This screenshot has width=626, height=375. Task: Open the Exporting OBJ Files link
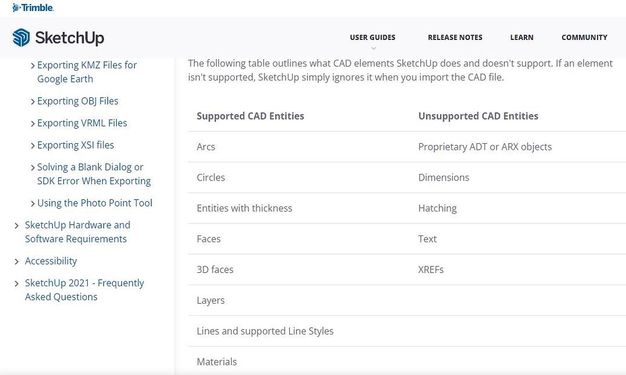(x=77, y=101)
